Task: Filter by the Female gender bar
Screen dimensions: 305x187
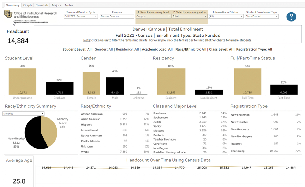Action: click(91, 83)
